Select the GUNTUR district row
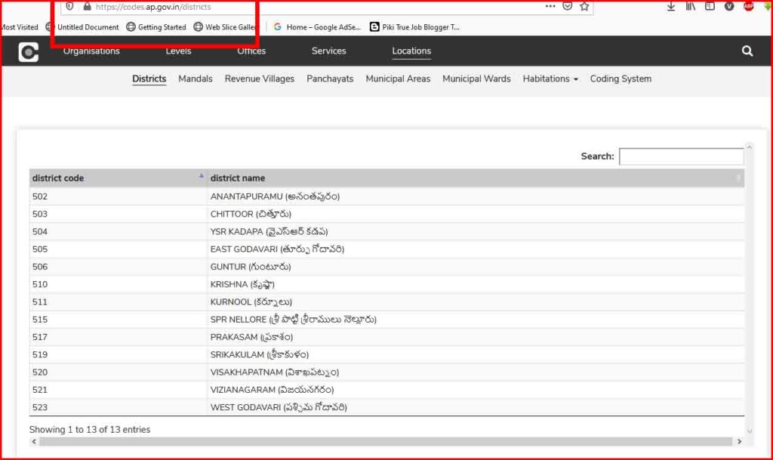The height and width of the screenshot is (460, 773). pos(250,267)
